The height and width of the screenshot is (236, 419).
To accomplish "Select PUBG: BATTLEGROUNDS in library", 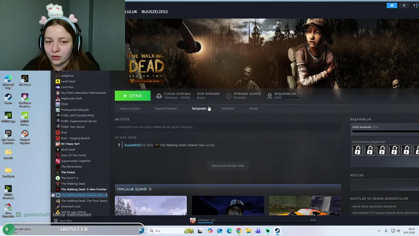I will tap(77, 115).
